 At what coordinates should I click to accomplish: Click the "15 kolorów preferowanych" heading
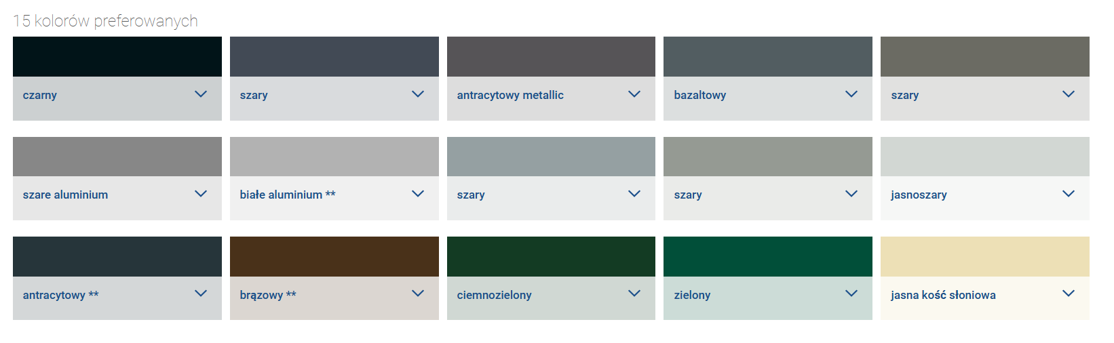105,21
